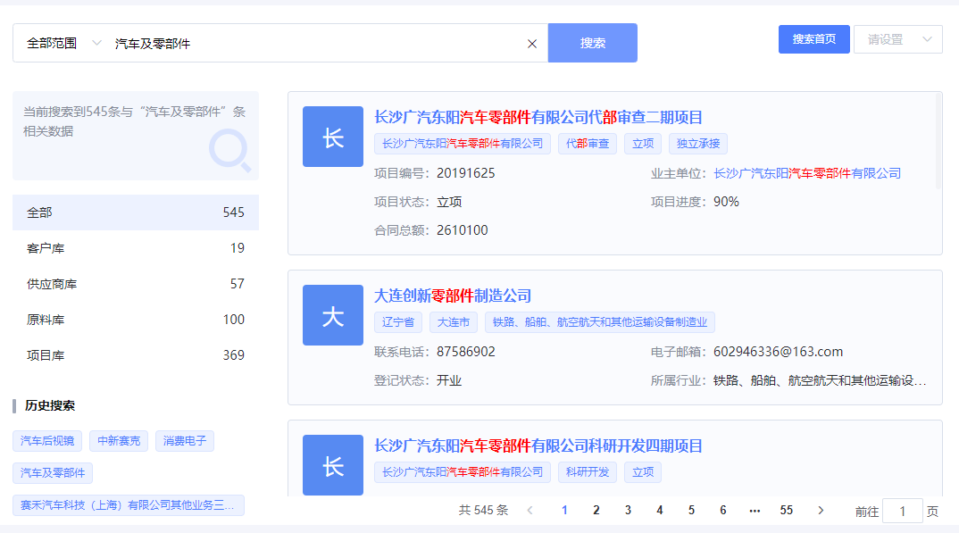
Task: Select page 5 in pagination
Action: point(692,511)
